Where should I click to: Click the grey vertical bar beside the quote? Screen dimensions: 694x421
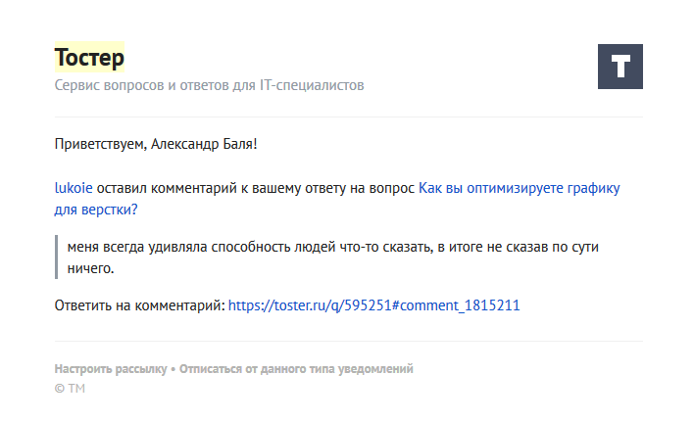[x=57, y=257]
